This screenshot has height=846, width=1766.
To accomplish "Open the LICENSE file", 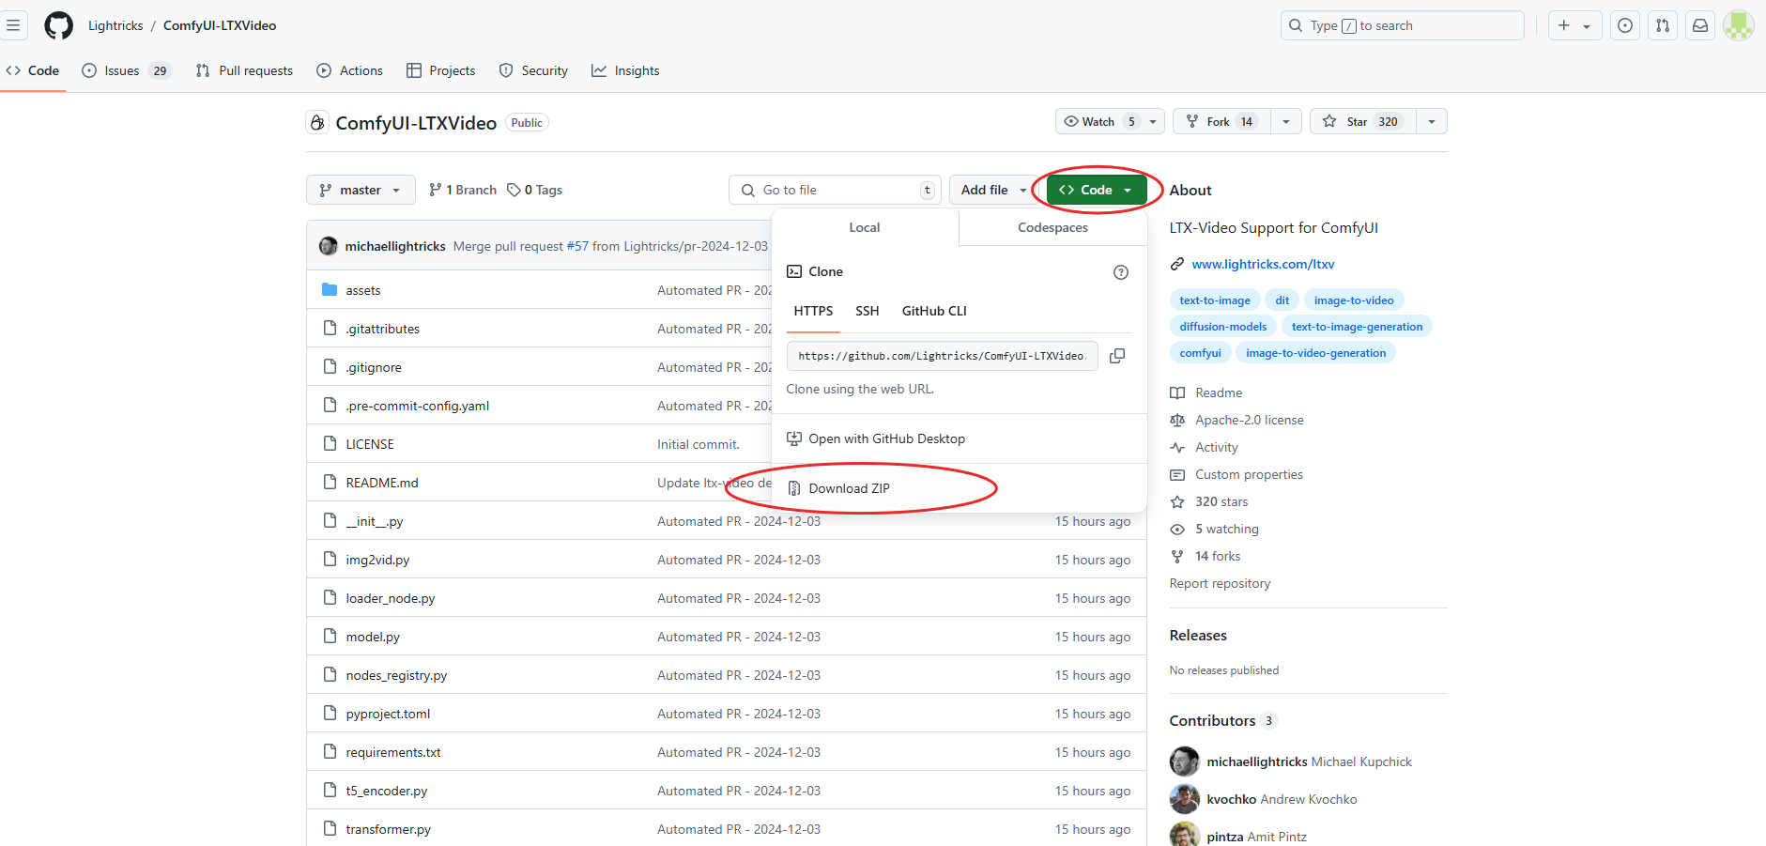I will coord(370,444).
